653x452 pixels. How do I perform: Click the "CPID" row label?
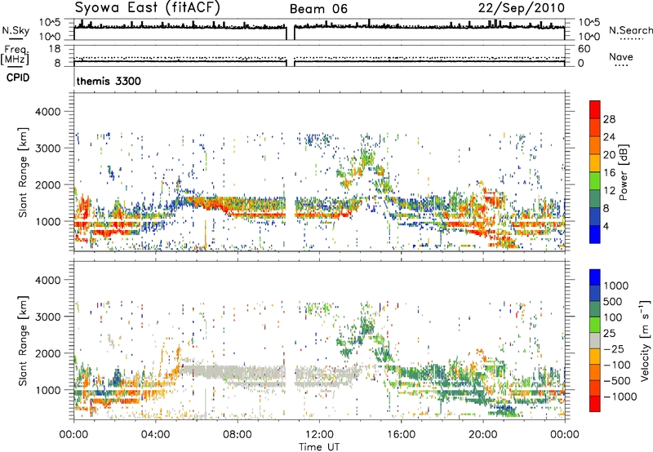(18, 78)
